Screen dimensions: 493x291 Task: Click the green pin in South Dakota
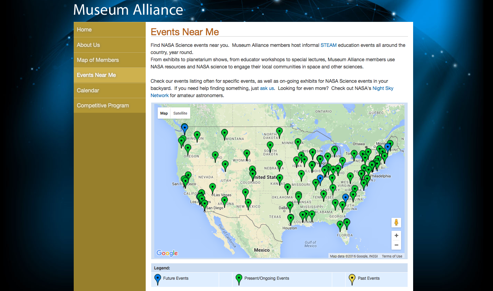point(270,147)
